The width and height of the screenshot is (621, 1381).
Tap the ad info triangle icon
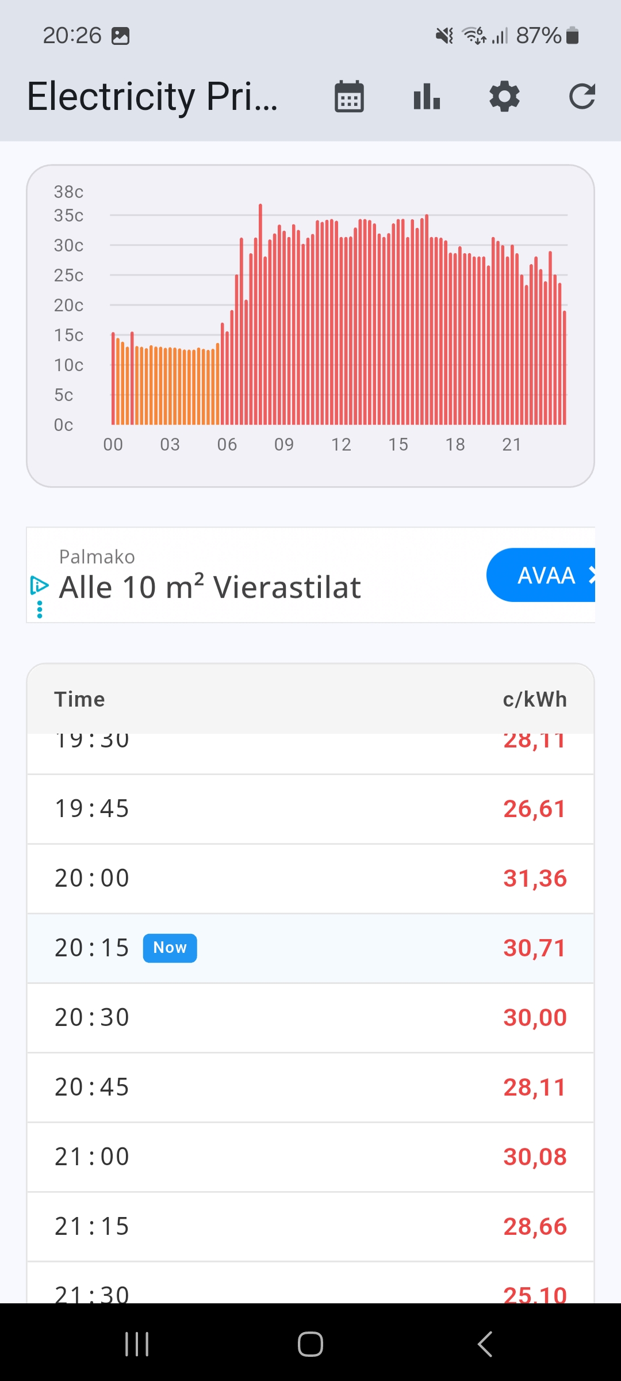pyautogui.click(x=39, y=586)
